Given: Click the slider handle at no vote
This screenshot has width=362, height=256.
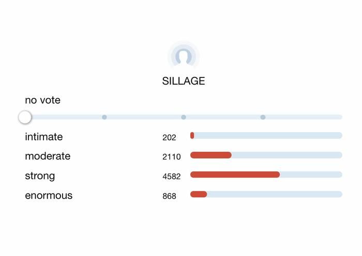Looking at the screenshot, I should (x=25, y=117).
